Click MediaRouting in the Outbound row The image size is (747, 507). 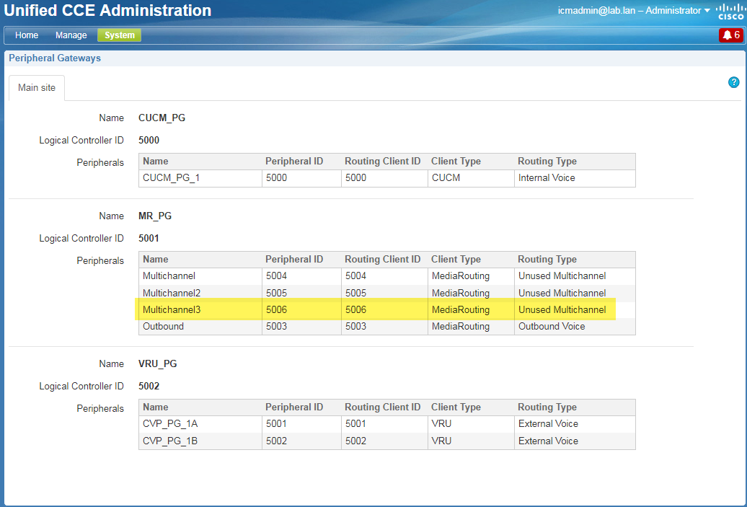[471, 327]
